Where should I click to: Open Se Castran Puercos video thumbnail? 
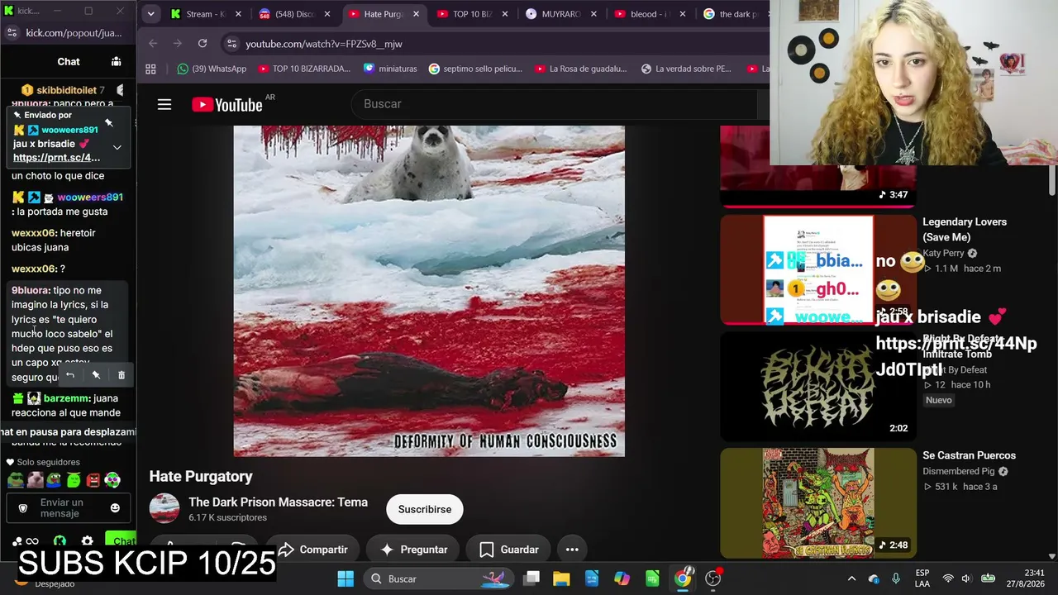817,502
